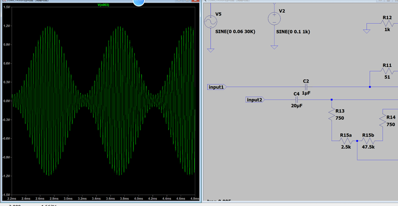Click the V(n003) trace label
Image resolution: width=398 pixels, height=206 pixels.
(x=104, y=5)
